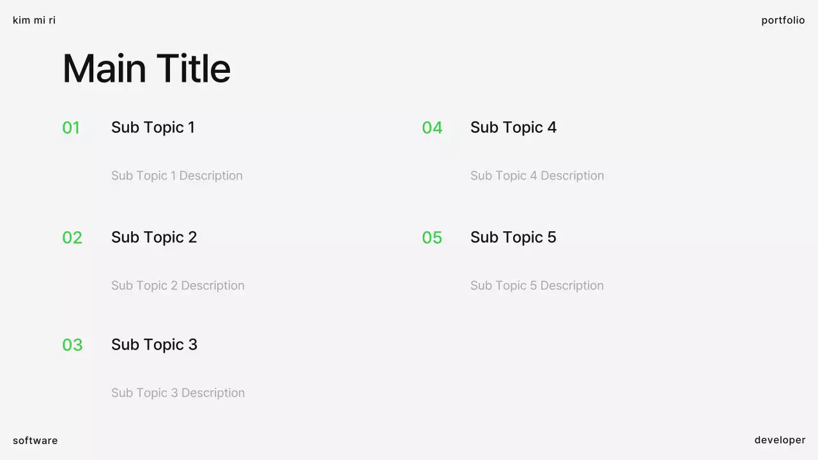Image resolution: width=818 pixels, height=460 pixels.
Task: Click the "software" footer label
Action: point(35,440)
